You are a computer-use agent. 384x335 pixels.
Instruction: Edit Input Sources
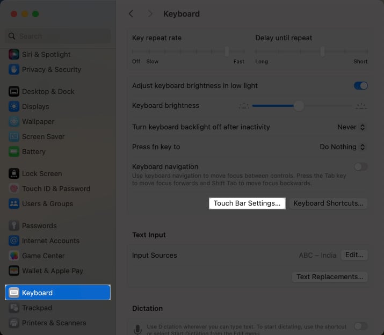pos(354,255)
